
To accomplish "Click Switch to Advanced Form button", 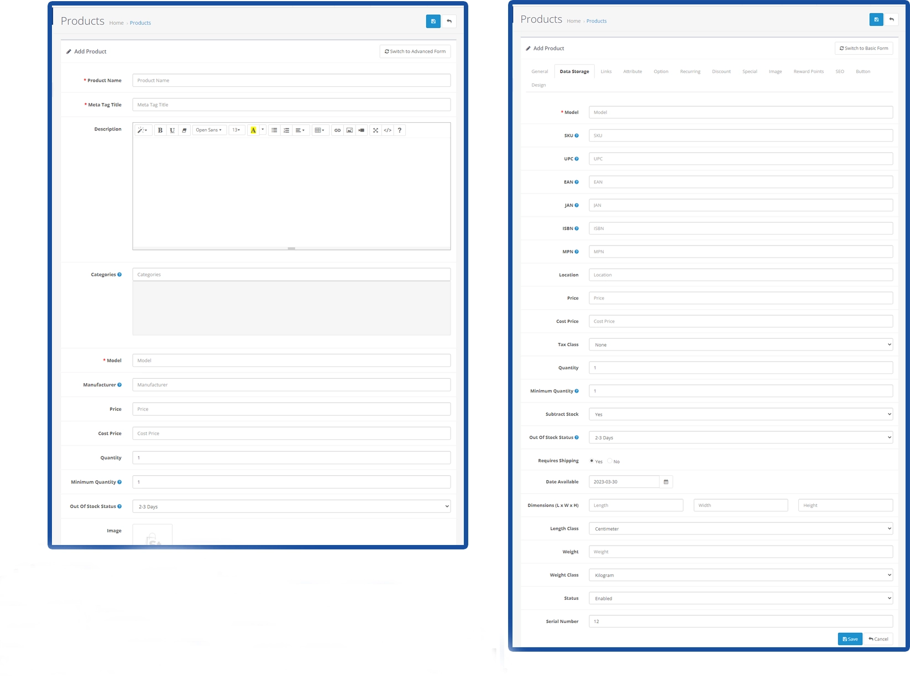I will pyautogui.click(x=415, y=51).
